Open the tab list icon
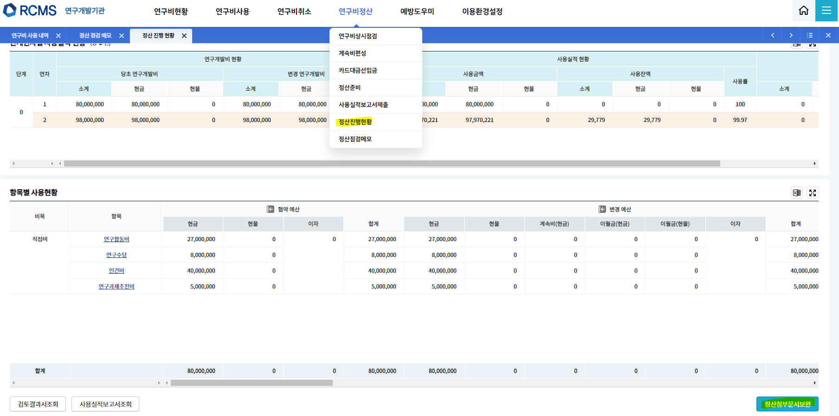Screen dimensions: 839x416 [810, 35]
